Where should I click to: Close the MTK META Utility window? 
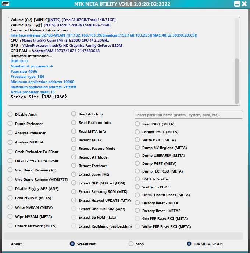(x=244, y=4)
